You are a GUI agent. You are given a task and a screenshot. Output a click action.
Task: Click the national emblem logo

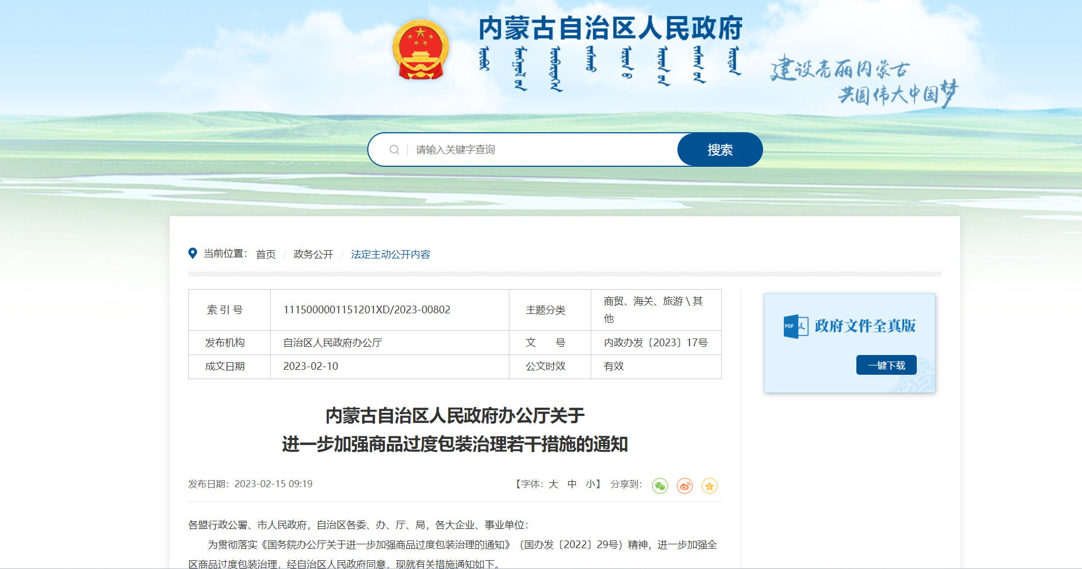421,50
